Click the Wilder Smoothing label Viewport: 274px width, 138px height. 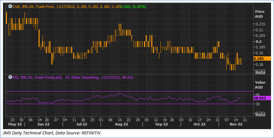tap(85, 78)
